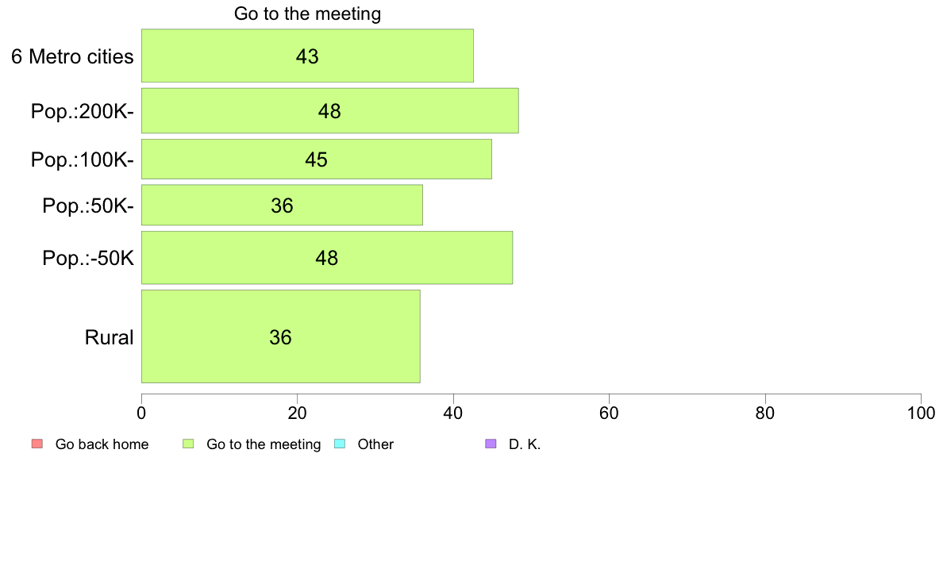Screen dimensions: 943x584
Task: Click the 6 Metro cities bar
Action: pyautogui.click(x=307, y=56)
